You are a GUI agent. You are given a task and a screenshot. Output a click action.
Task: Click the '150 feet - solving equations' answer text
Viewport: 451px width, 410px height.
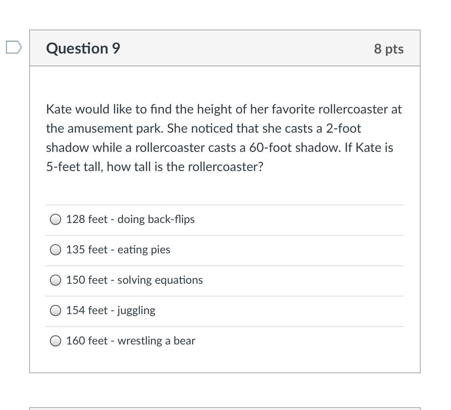(x=134, y=280)
